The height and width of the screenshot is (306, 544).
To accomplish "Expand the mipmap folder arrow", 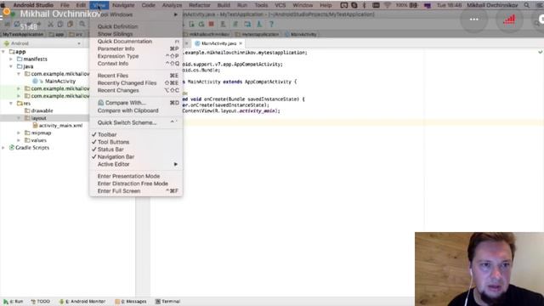I will point(19,133).
